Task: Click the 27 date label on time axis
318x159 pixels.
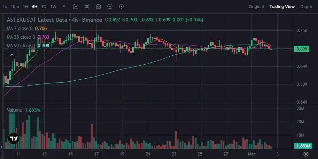Action: pos(226,154)
